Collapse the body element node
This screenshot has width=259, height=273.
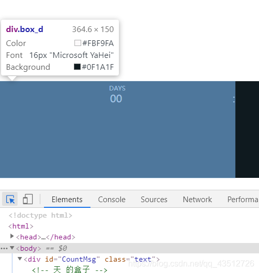coord(12,248)
